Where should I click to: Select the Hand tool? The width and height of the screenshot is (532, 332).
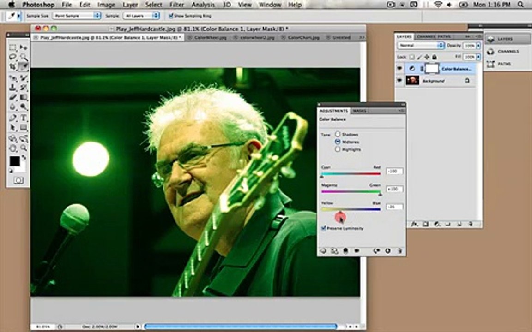13,148
